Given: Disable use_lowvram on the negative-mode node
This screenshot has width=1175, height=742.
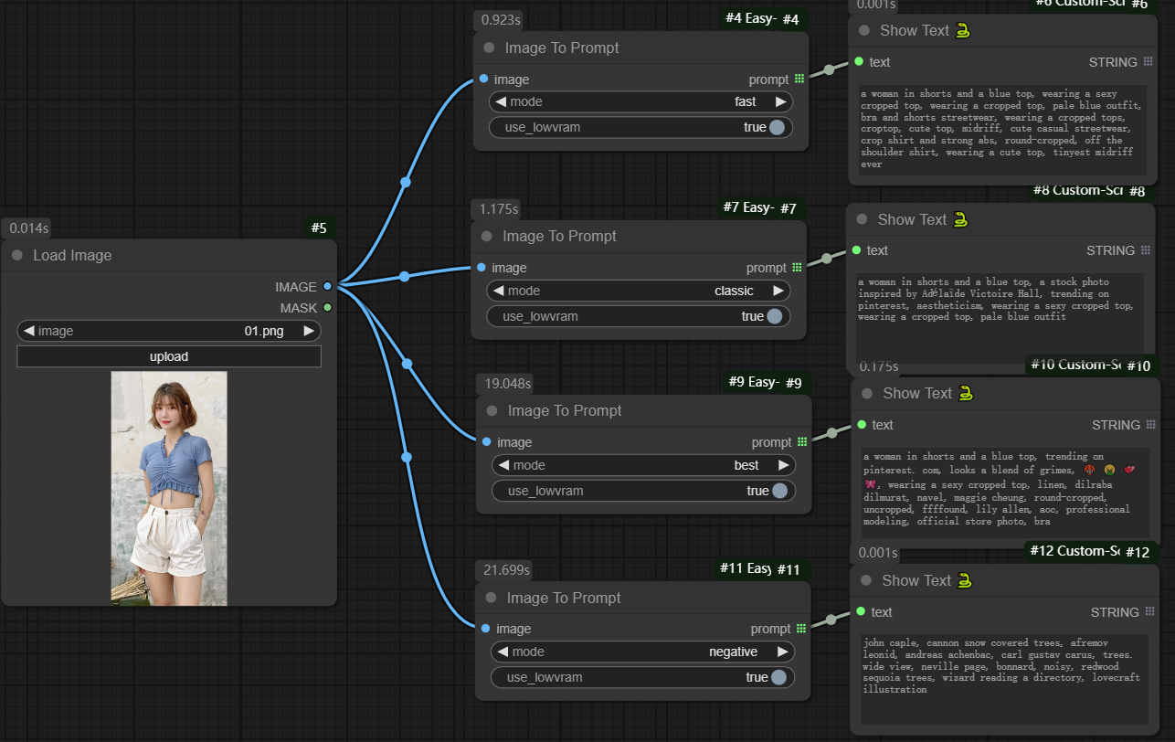Looking at the screenshot, I should pos(778,677).
